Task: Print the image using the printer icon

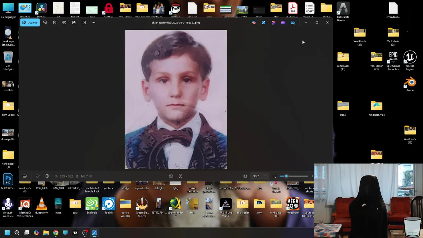Action: (x=64, y=22)
